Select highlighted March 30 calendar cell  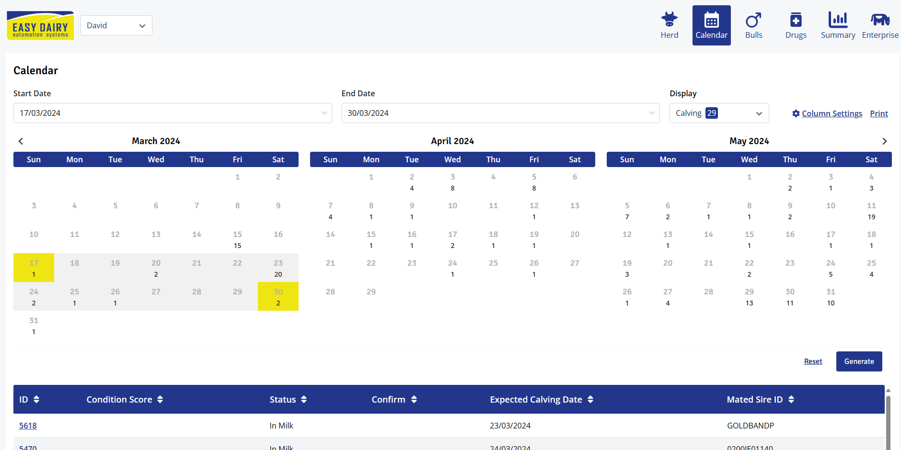point(278,296)
